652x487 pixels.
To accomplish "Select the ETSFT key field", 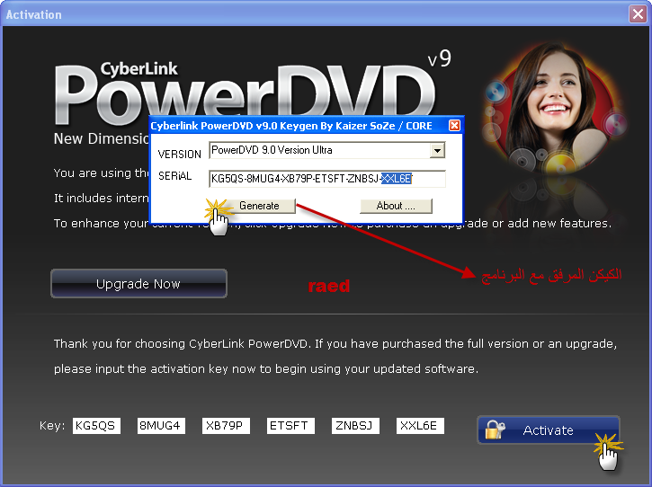I will (290, 426).
